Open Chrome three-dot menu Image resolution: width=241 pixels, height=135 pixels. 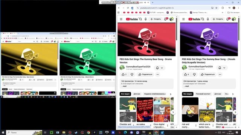click(x=238, y=8)
